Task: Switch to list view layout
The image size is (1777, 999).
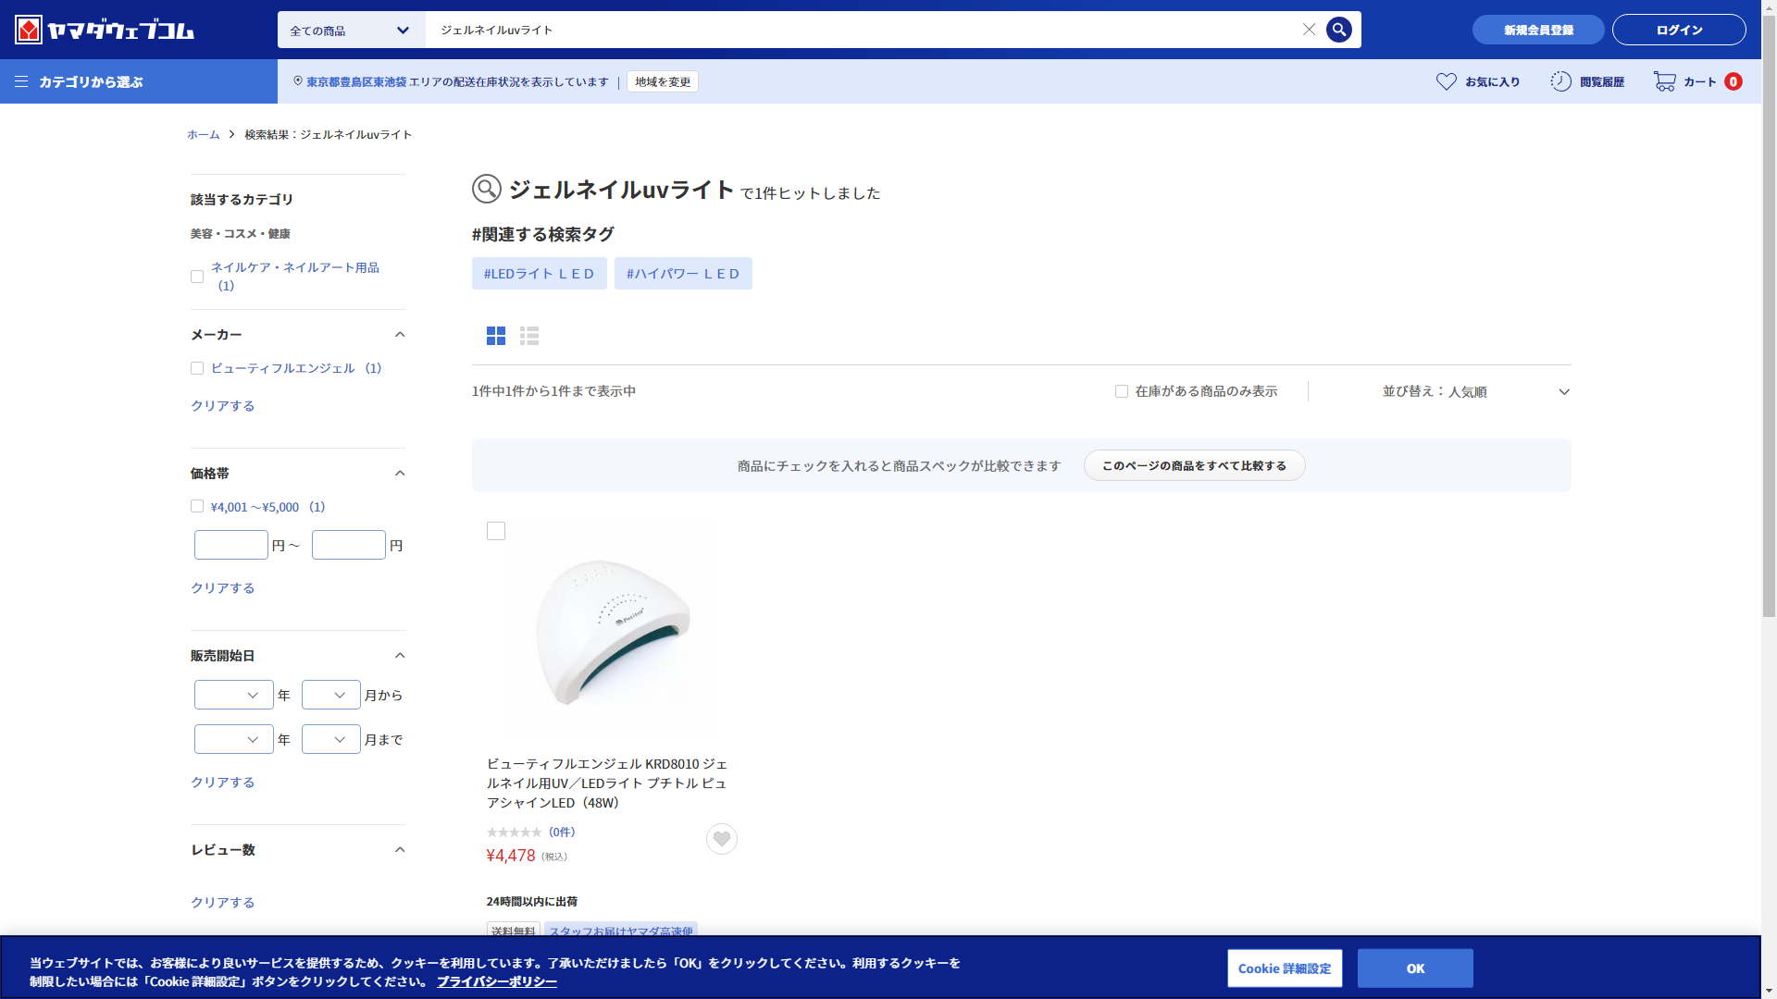Action: [x=529, y=336]
